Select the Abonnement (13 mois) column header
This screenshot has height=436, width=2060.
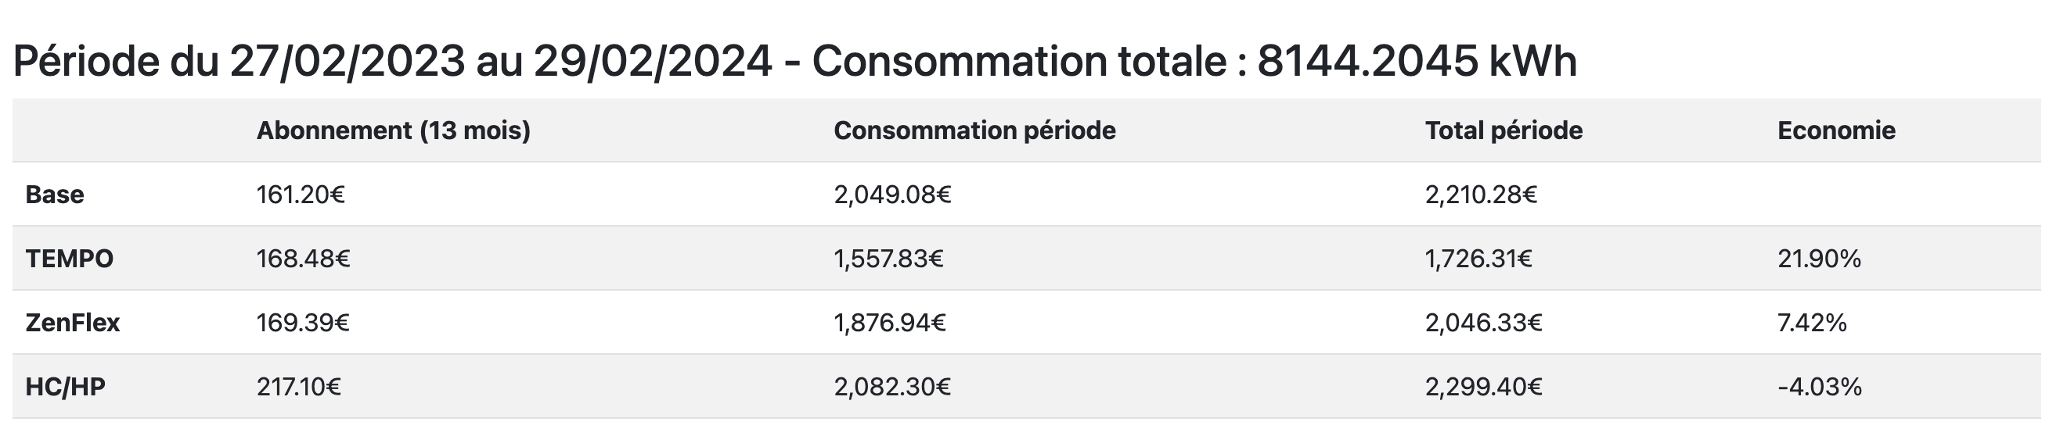pos(394,130)
